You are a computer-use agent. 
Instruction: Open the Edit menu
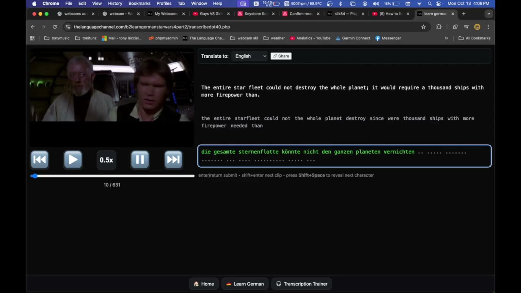click(82, 3)
